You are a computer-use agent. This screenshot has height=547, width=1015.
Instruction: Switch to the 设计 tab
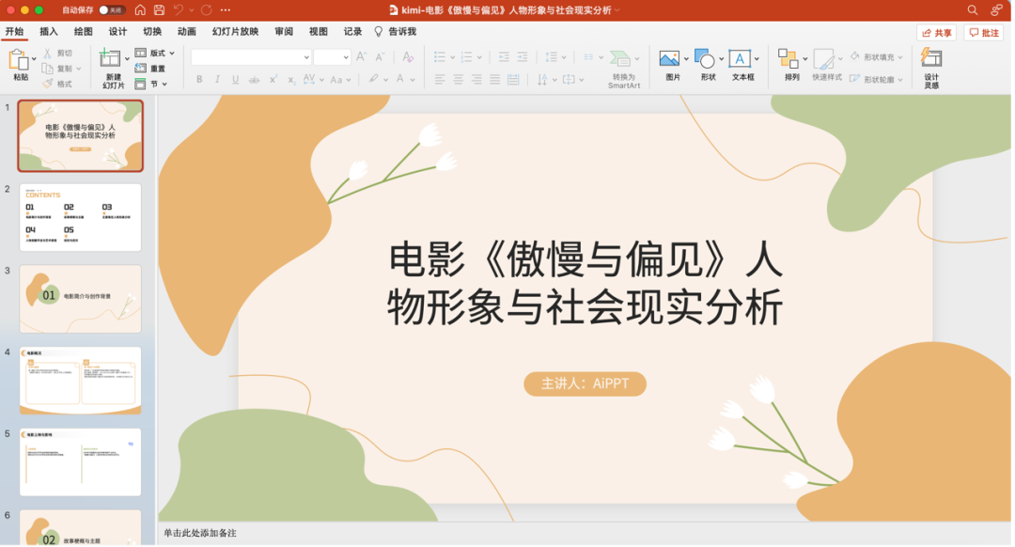[117, 31]
